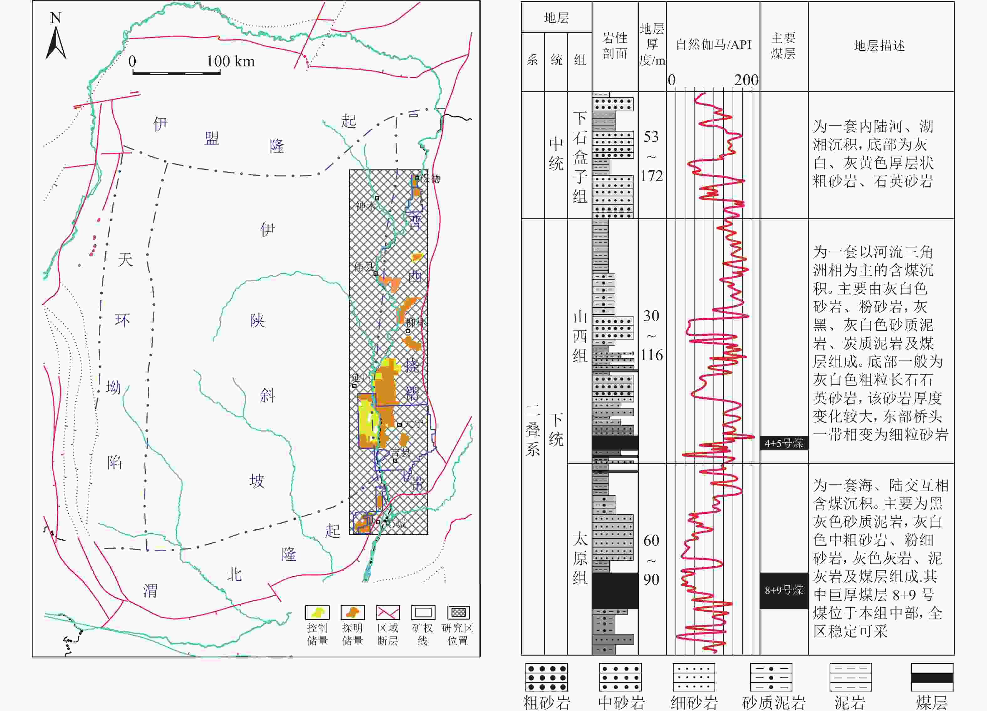
Task: Click the 自然伽马/API column header
Action: [713, 45]
